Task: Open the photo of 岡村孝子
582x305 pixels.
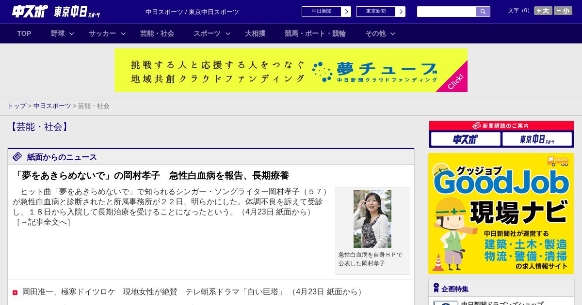Action: coord(372,219)
